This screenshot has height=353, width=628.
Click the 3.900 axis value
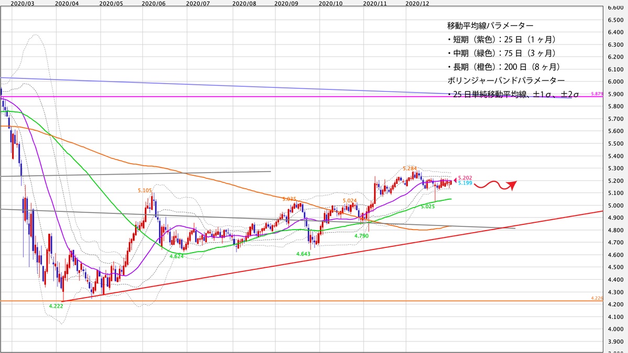pos(614,341)
